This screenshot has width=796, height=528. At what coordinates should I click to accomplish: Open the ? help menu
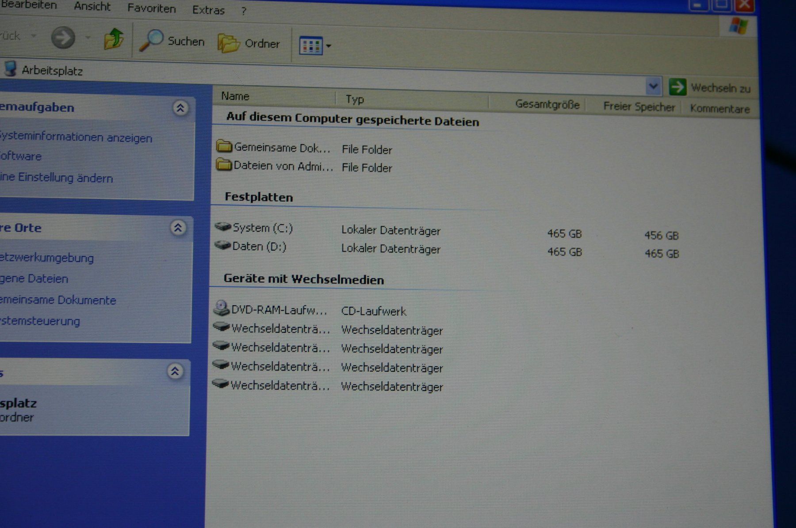pyautogui.click(x=244, y=11)
